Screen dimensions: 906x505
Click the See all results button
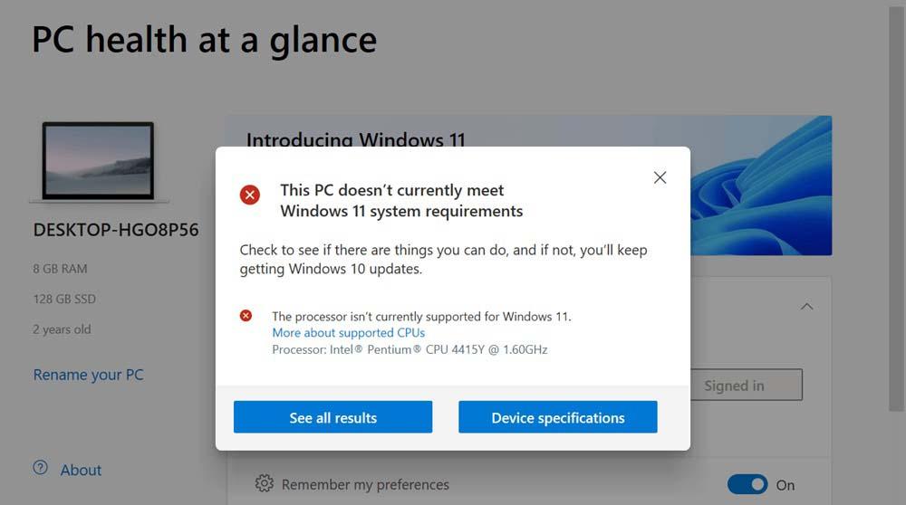333,416
